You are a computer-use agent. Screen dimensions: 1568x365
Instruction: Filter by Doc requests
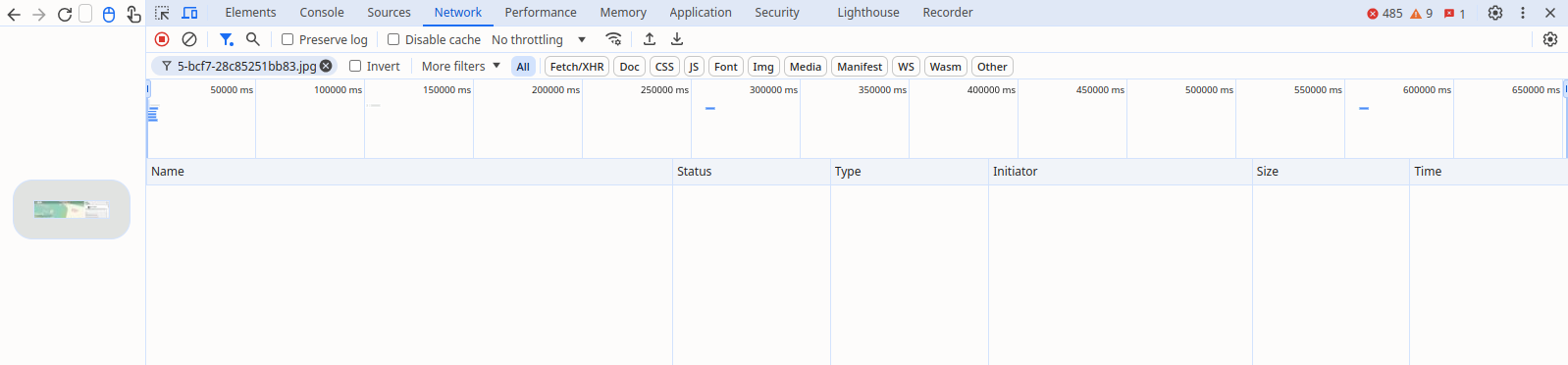630,67
